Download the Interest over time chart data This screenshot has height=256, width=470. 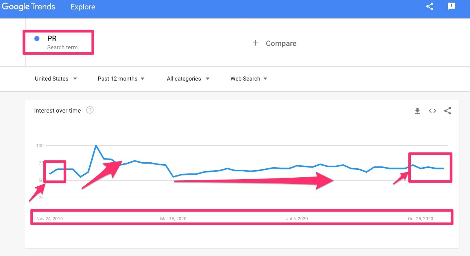(x=417, y=111)
